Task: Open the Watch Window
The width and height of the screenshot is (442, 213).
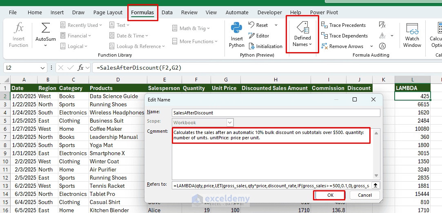Action: (x=412, y=35)
